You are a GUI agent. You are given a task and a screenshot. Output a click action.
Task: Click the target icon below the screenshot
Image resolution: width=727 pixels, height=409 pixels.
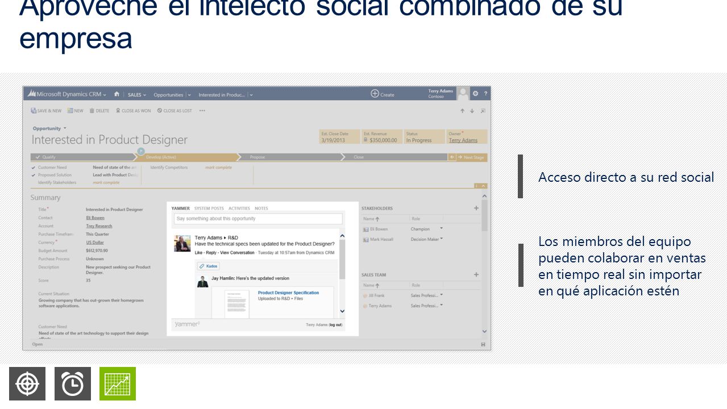27,384
